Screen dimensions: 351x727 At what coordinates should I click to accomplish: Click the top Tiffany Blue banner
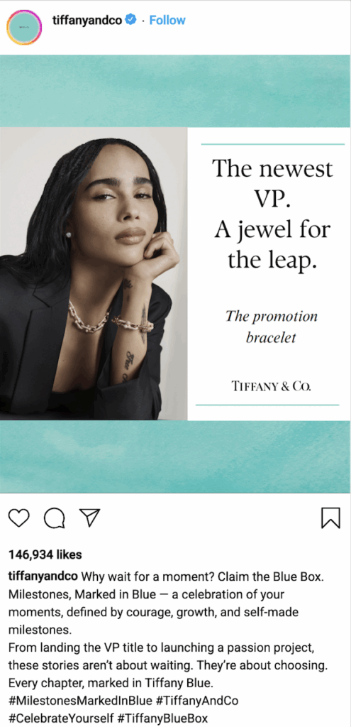(x=175, y=91)
